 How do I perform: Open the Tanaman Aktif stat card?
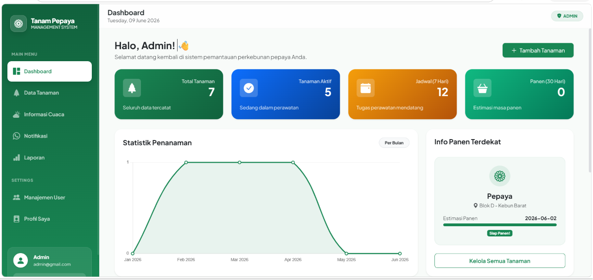pos(286,94)
